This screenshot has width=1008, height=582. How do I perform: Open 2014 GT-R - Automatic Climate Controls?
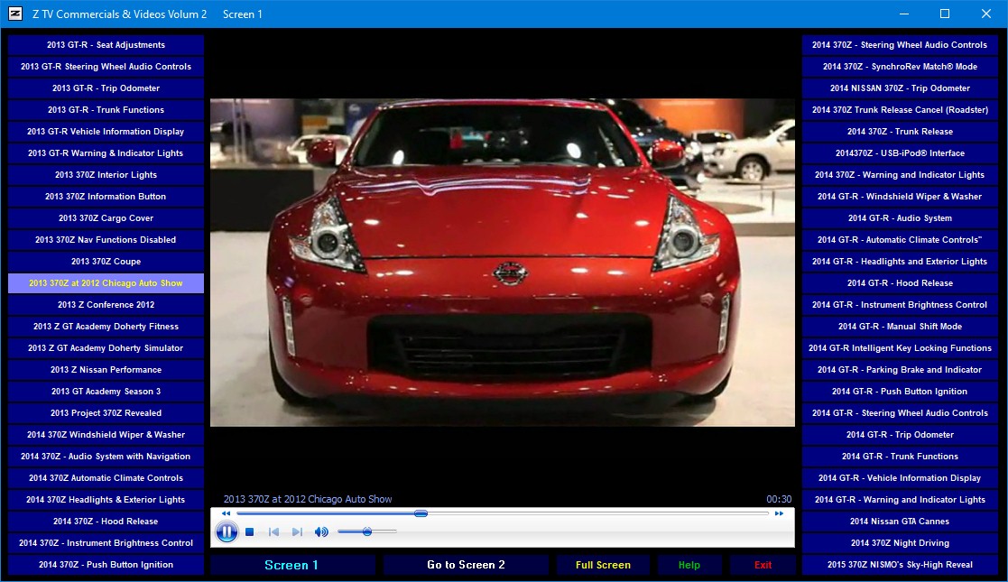(x=900, y=240)
